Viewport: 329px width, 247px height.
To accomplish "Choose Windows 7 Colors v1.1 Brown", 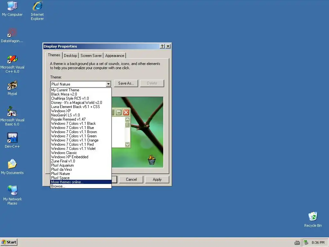I will 81,132.
